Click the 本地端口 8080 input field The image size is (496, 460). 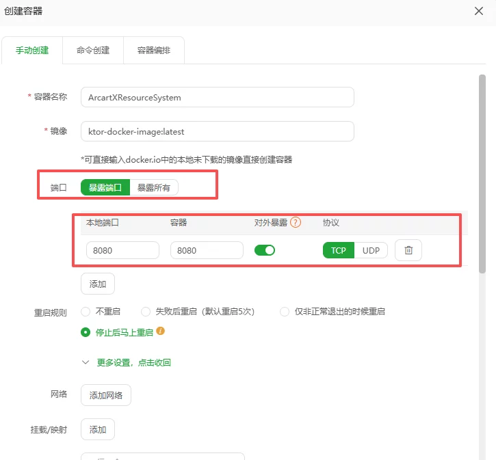pos(122,250)
